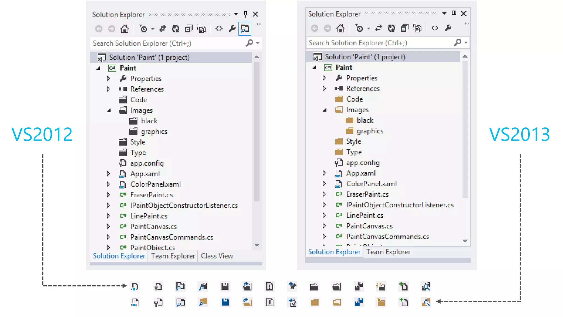This screenshot has width=563, height=317.
Task: Select app.config in VS2012 tree
Action: coord(141,163)
